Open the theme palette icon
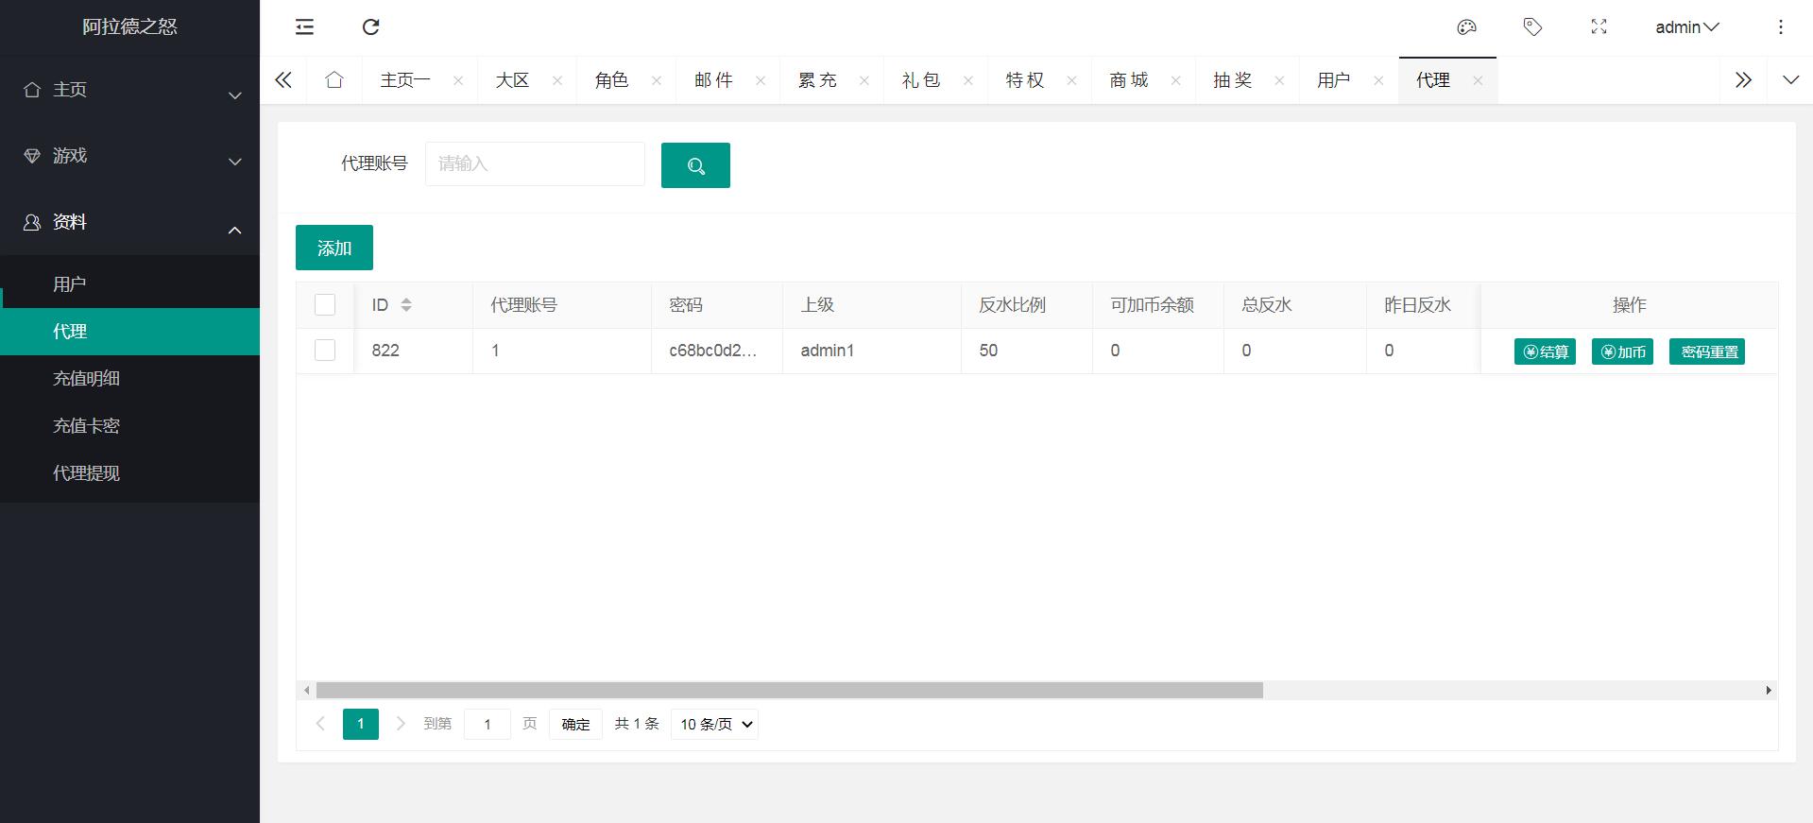 click(x=1466, y=27)
